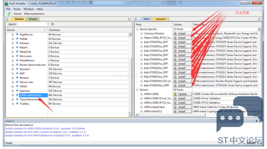Screen dimensions: 267x149
Task: Close the Output panel
Action: pyautogui.click(x=260, y=121)
